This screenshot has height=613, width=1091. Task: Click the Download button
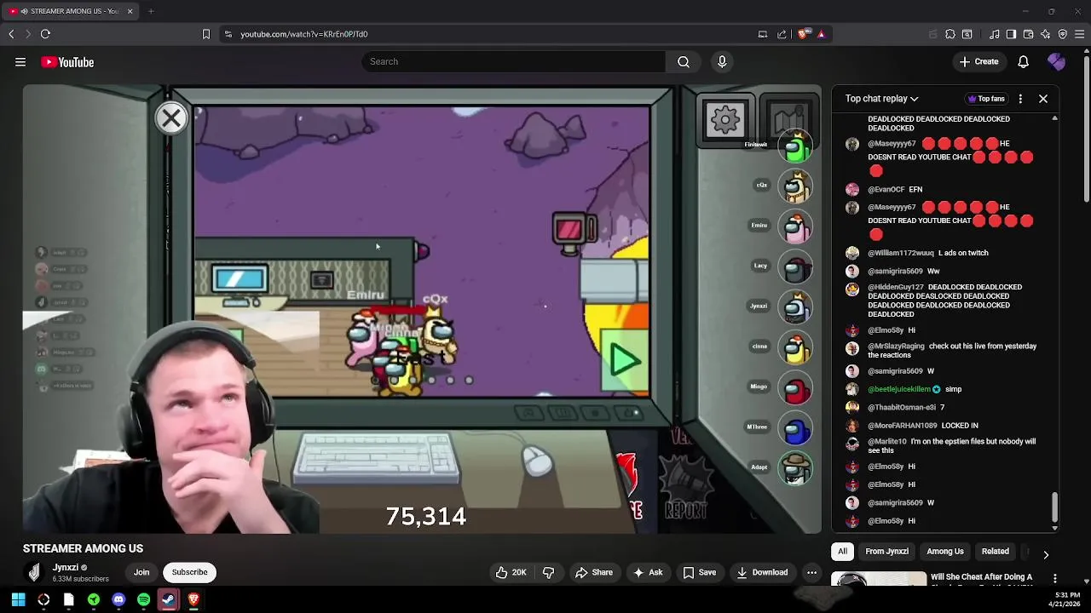coord(762,572)
